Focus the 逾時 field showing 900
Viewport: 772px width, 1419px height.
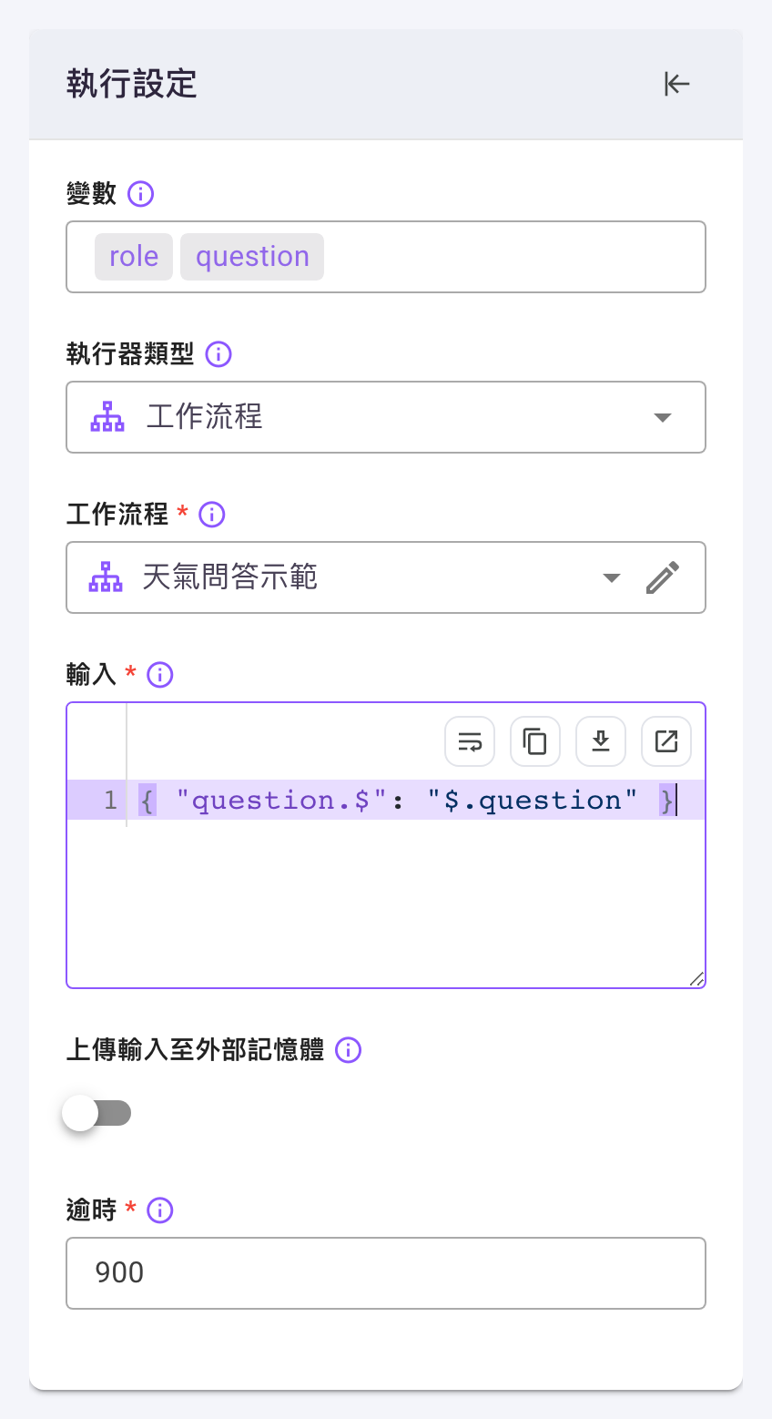click(386, 1273)
